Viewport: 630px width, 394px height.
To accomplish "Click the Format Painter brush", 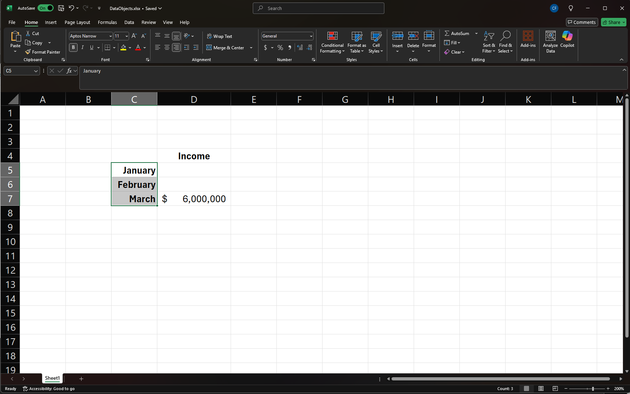I will point(28,52).
